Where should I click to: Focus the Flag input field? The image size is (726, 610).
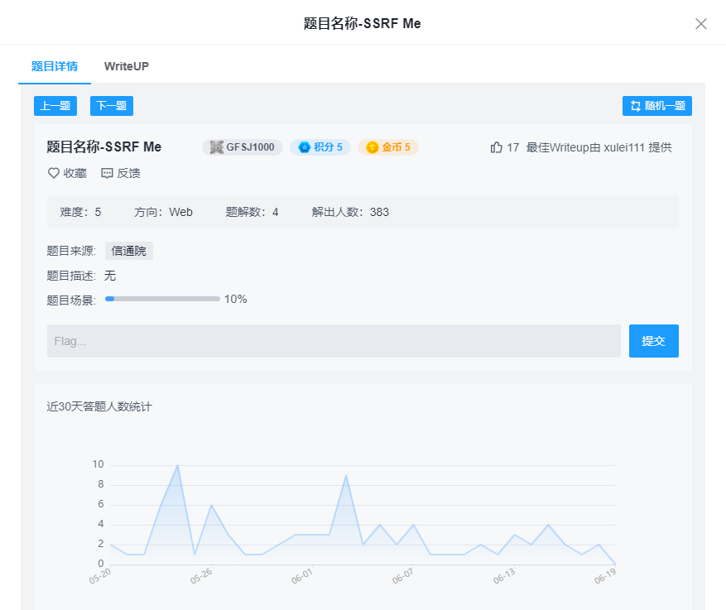click(x=334, y=341)
